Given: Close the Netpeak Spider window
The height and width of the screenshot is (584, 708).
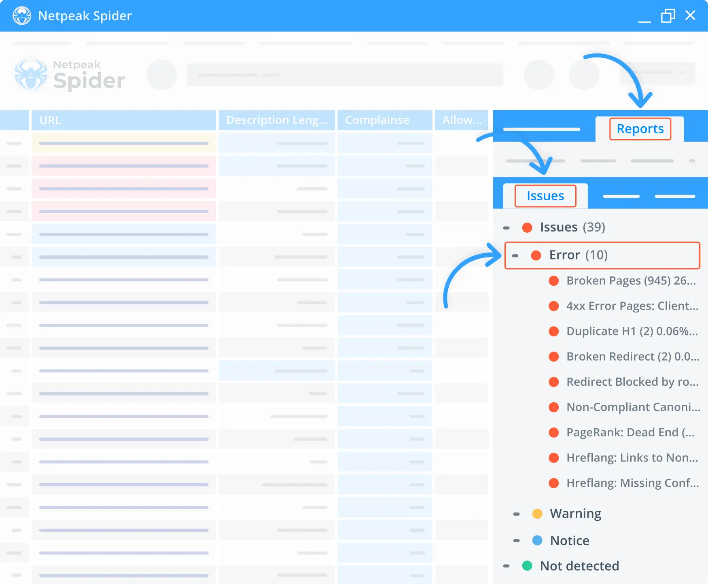Looking at the screenshot, I should coord(690,15).
